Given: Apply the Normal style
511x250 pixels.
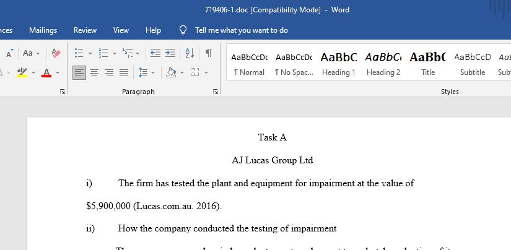Looking at the screenshot, I should 250,63.
